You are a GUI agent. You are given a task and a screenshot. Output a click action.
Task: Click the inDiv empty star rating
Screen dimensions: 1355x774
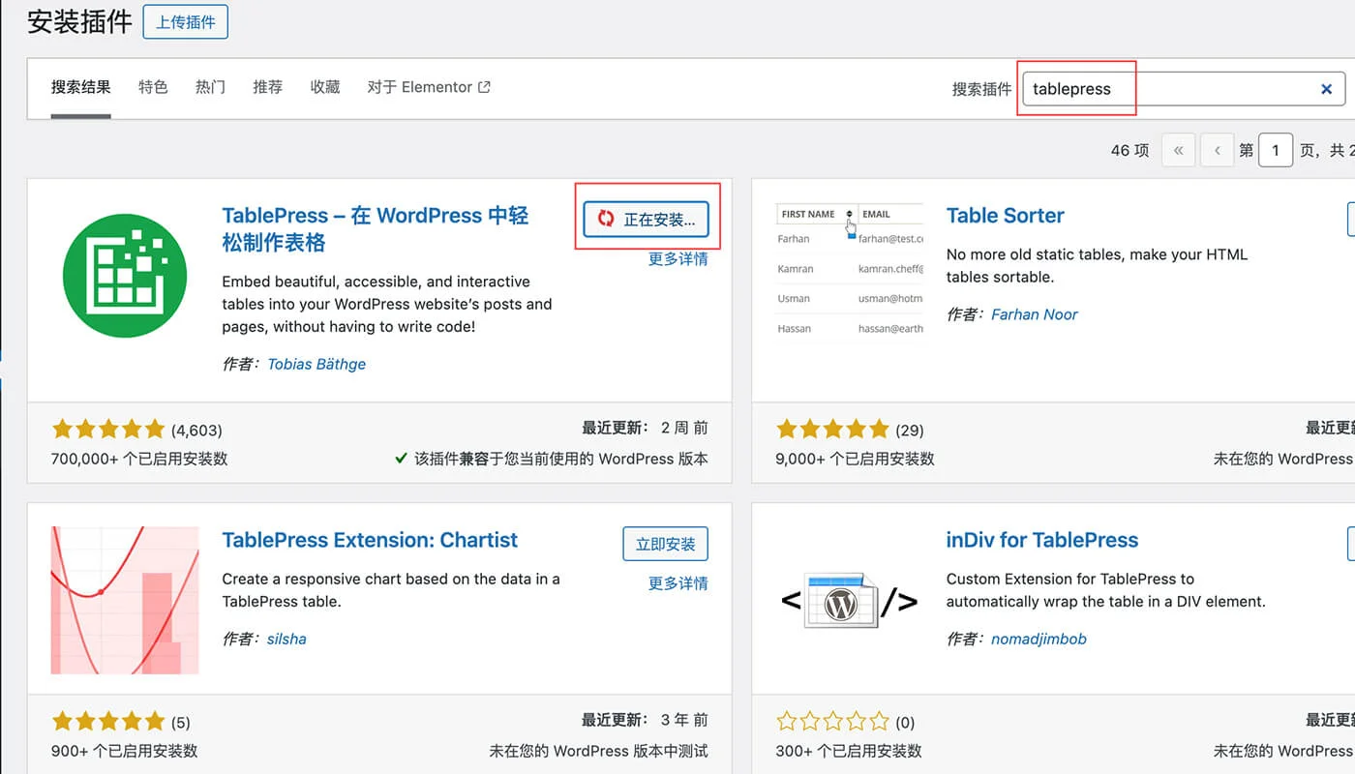832,721
